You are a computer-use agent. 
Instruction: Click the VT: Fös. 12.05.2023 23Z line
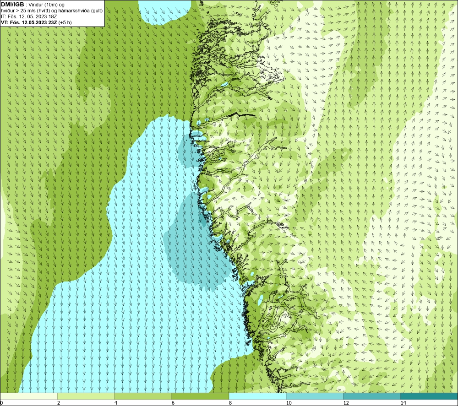[36, 22]
